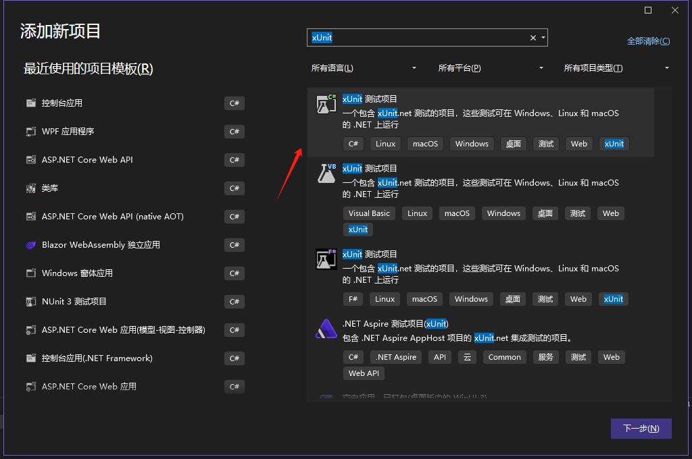Click the 类库 template icon
The image size is (692, 459).
pos(31,188)
